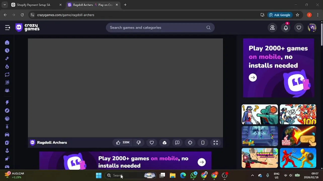Open Car games category in sidebar
Image resolution: width=323 pixels, height=181 pixels.
coord(7,134)
